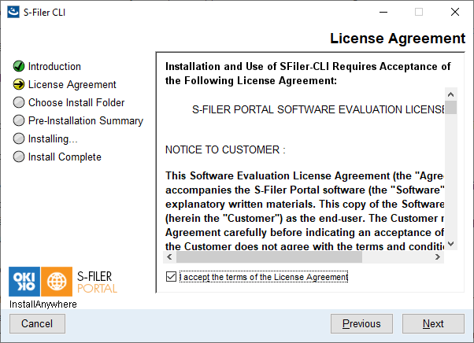Click the S-Filer CLI title bar icon

[x=13, y=12]
